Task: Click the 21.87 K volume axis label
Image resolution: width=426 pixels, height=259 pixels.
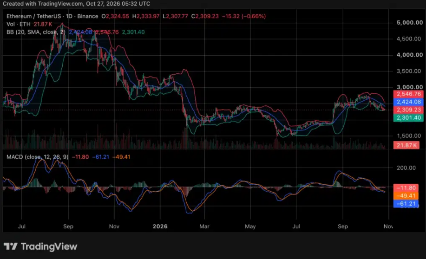Action: (x=406, y=145)
